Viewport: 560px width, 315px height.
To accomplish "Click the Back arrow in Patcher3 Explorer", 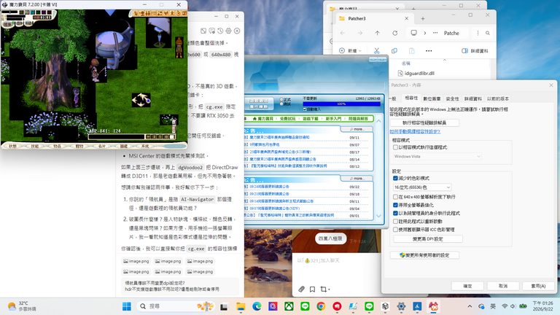I will point(343,33).
